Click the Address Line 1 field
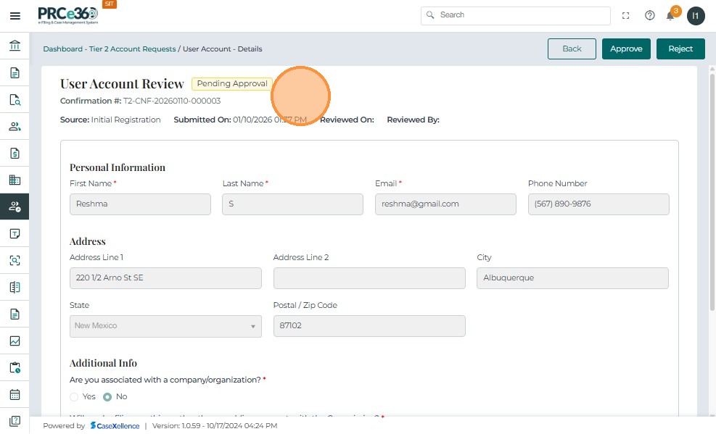 click(165, 278)
